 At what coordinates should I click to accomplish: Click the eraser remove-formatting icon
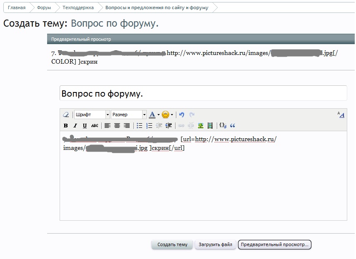pos(66,115)
